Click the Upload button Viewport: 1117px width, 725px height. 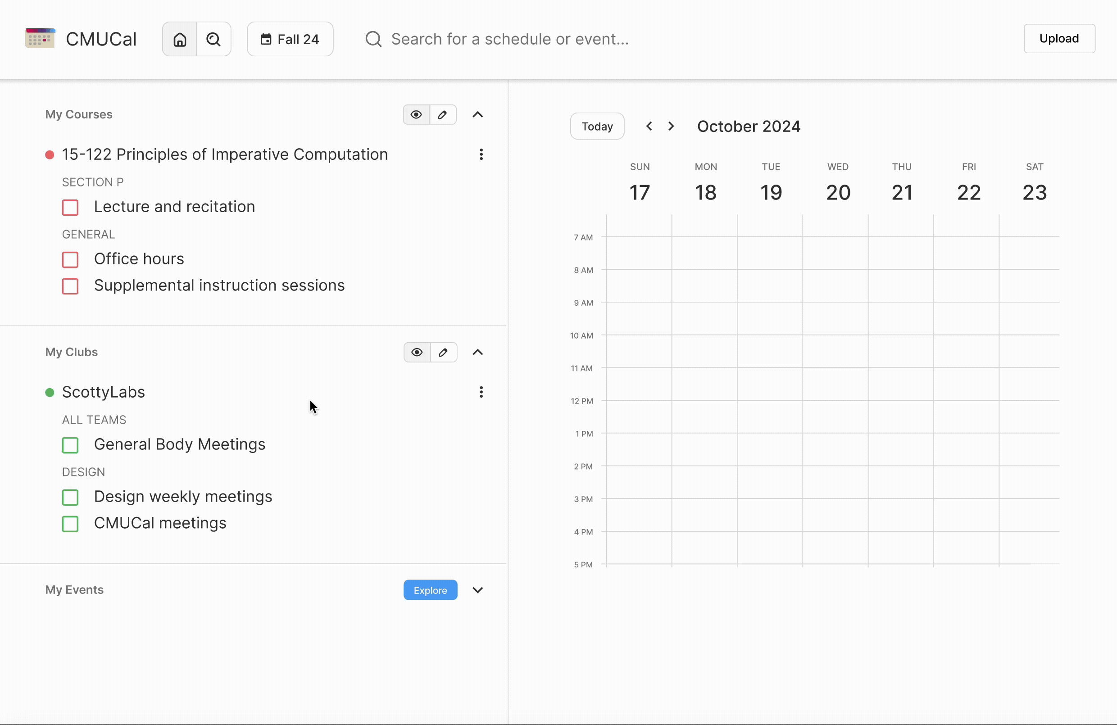1059,38
